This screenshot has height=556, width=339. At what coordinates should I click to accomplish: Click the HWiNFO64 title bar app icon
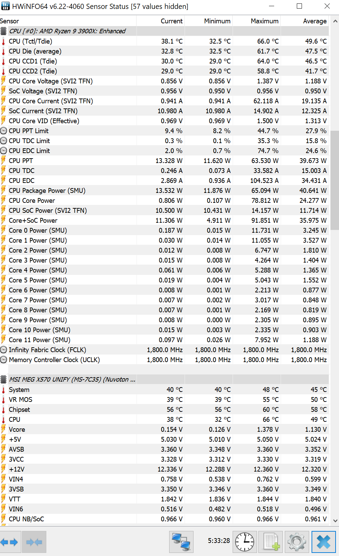click(5, 6)
